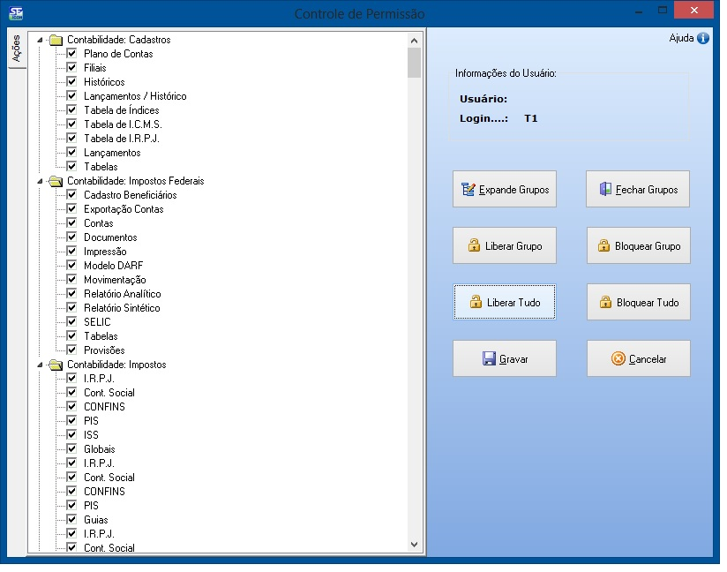Click the pencil icon on Expande Grupos
The width and height of the screenshot is (727, 572).
coord(468,189)
